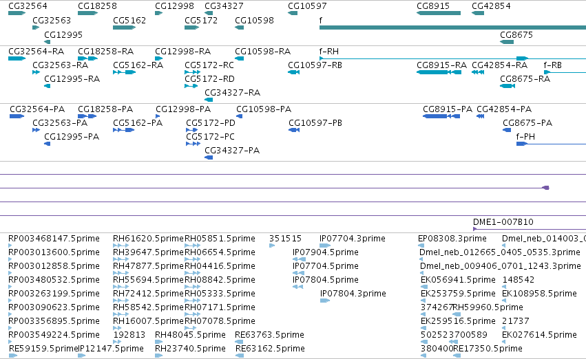Open protein CG10597-PB
This screenshot has width=586, height=359.
315,123
